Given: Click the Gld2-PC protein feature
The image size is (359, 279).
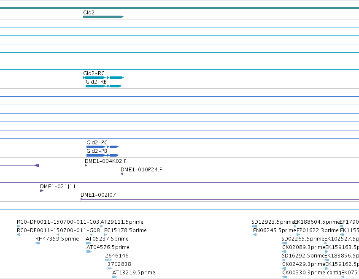Looking at the screenshot, I should (103, 147).
